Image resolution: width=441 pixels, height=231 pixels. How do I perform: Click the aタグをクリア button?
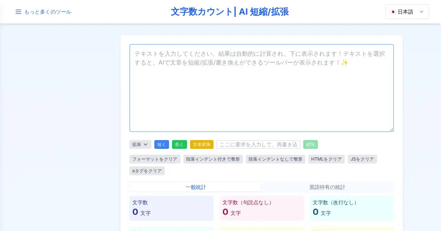tap(147, 171)
